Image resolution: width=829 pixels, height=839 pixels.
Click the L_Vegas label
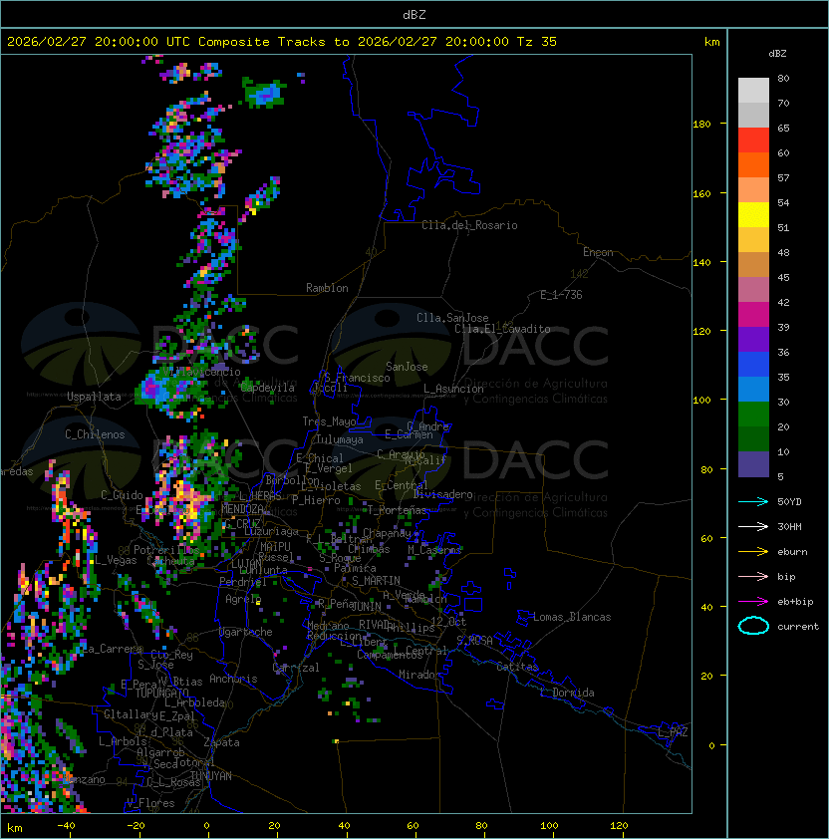point(116,560)
